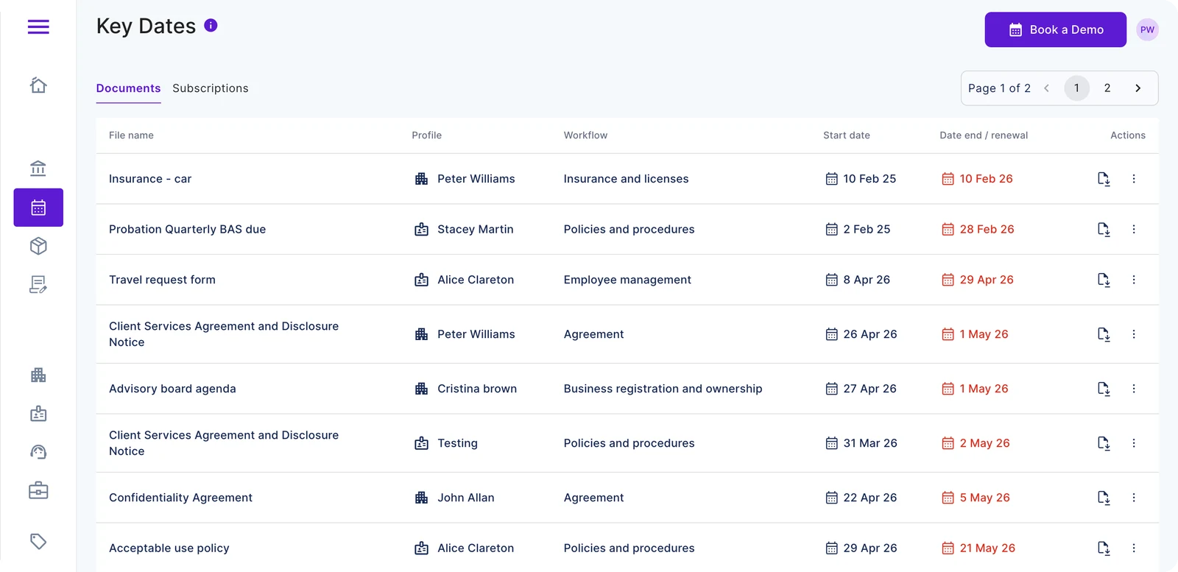Download the Insurance - car document

(1104, 179)
